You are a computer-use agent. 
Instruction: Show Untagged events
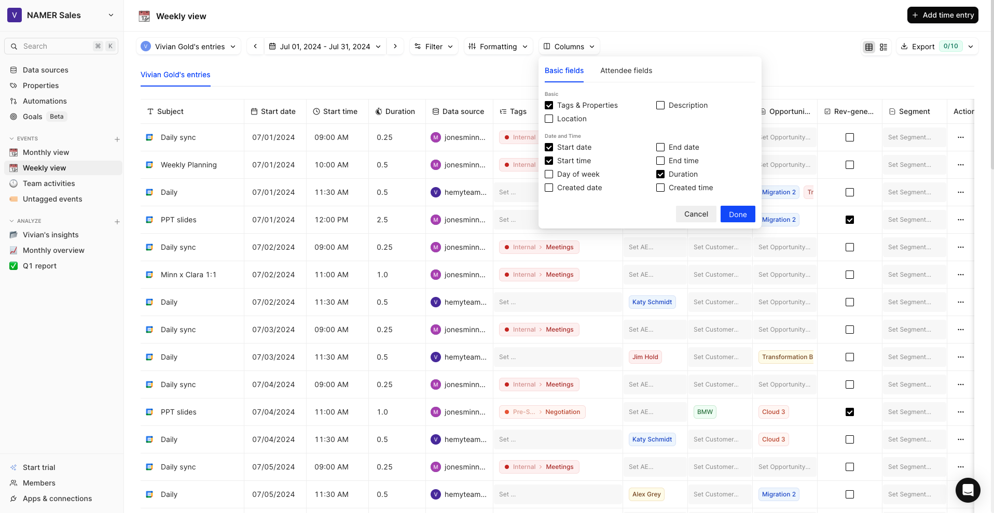point(52,199)
